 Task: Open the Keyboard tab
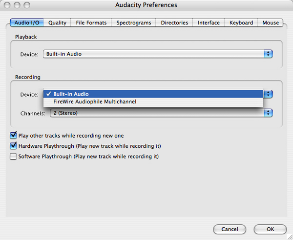coord(241,23)
